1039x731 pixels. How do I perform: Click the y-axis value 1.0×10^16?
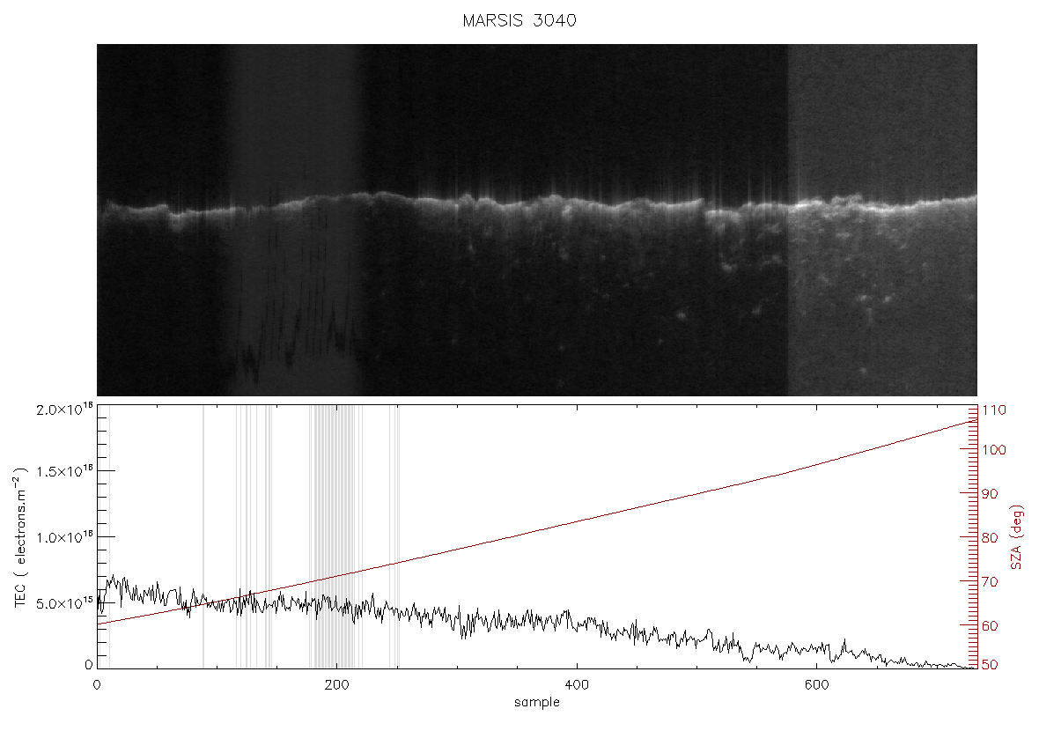[64, 537]
